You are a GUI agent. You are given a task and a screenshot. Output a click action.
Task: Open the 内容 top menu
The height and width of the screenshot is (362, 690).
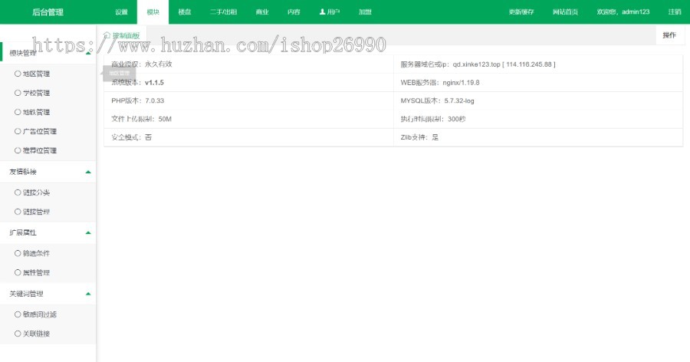[294, 12]
